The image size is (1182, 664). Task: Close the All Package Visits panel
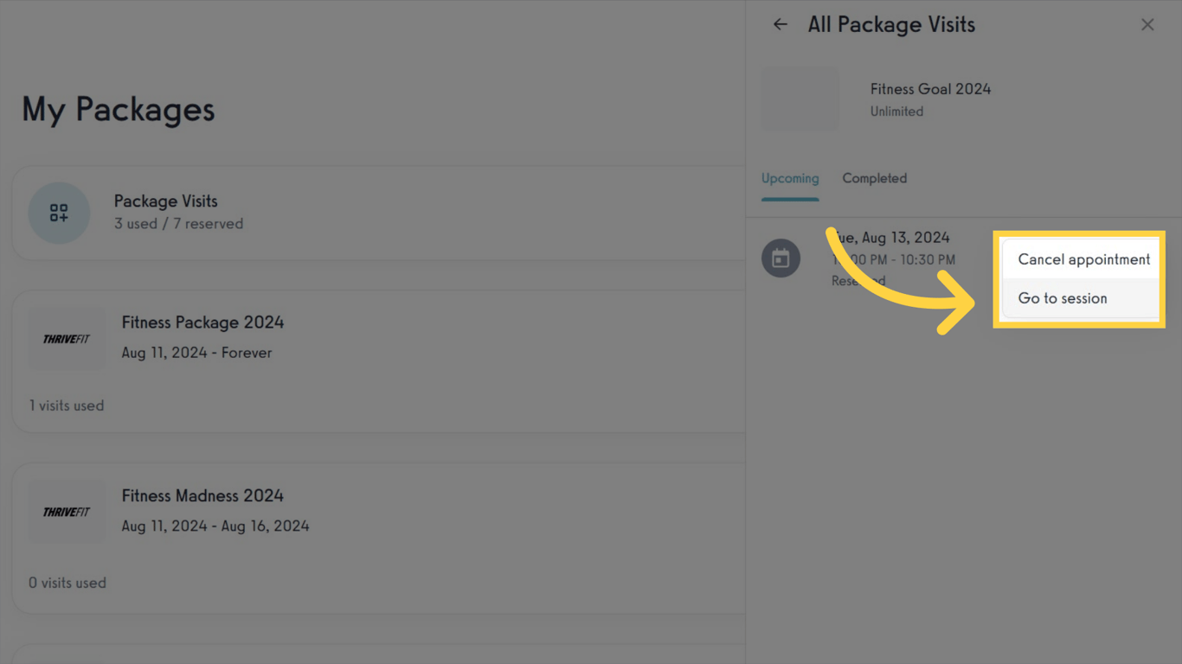click(x=1147, y=25)
